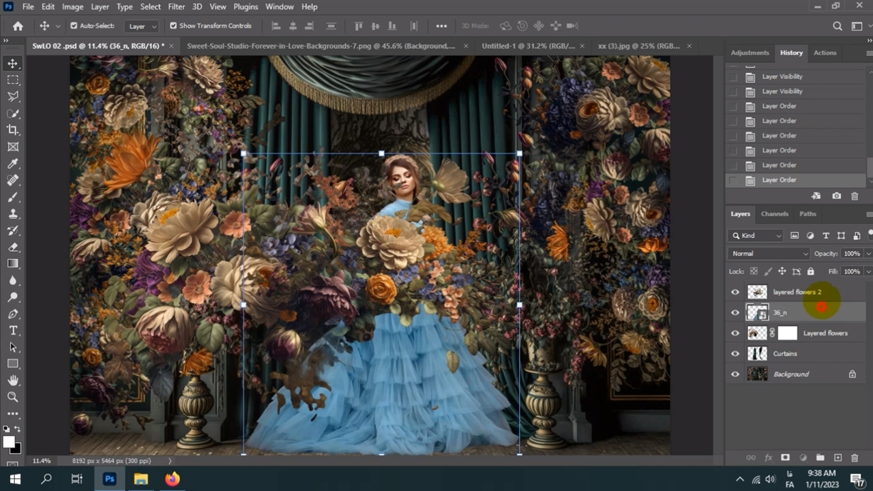The height and width of the screenshot is (491, 873).
Task: Select the Layered flowers layer mask thumbnail
Action: [x=787, y=333]
